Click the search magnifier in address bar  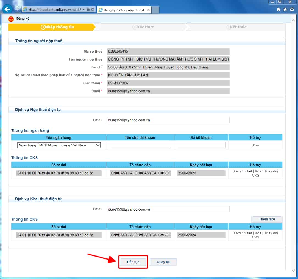[79, 9]
